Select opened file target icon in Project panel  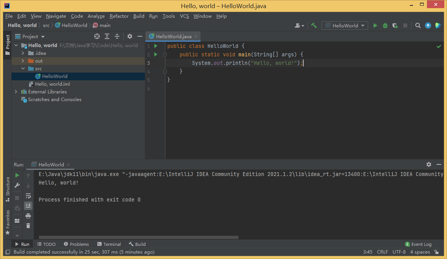point(97,36)
